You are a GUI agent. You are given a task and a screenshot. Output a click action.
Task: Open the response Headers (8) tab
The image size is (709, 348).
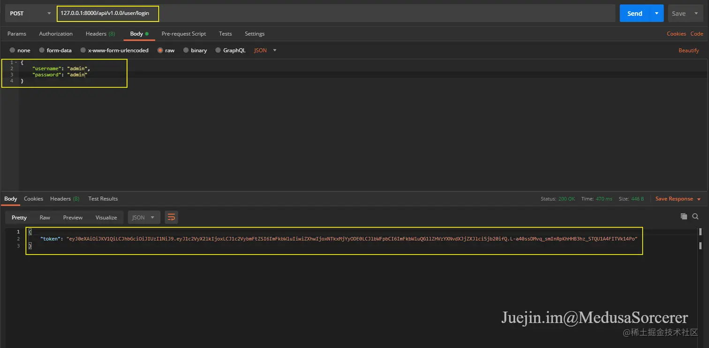click(65, 199)
